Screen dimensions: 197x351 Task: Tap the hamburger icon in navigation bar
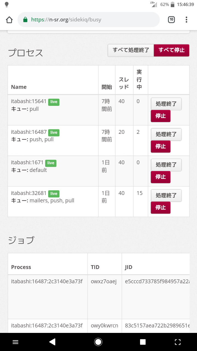pos(16,342)
